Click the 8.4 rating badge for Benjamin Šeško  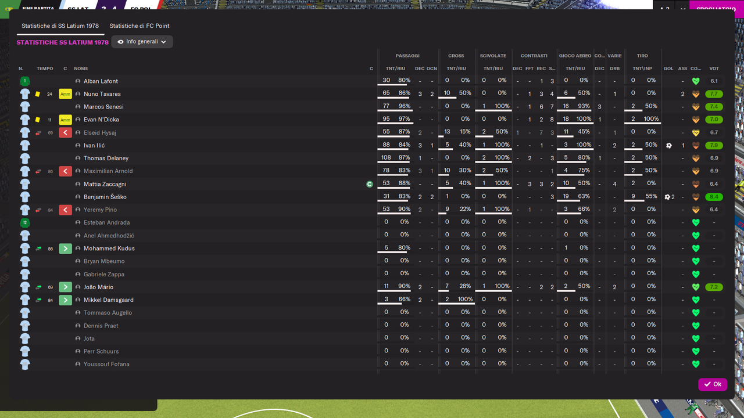714,197
